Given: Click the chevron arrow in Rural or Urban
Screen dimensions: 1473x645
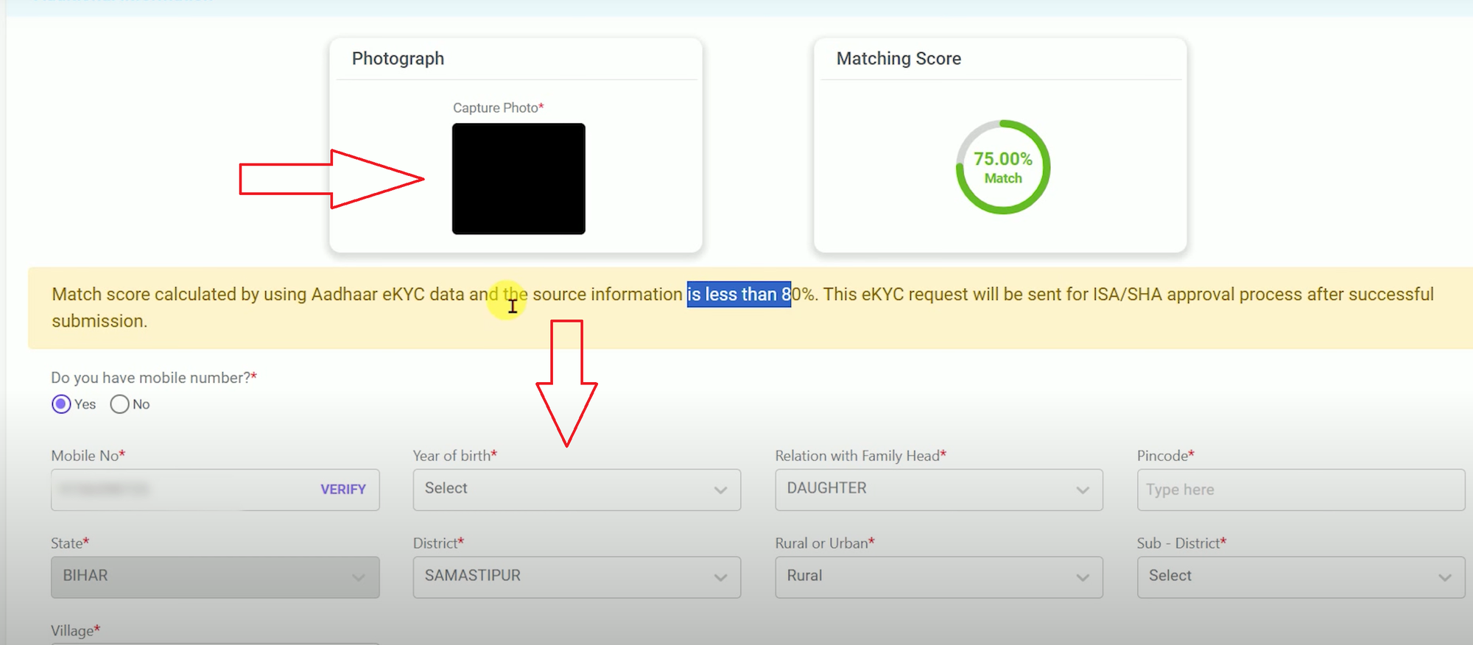Looking at the screenshot, I should (x=1082, y=577).
